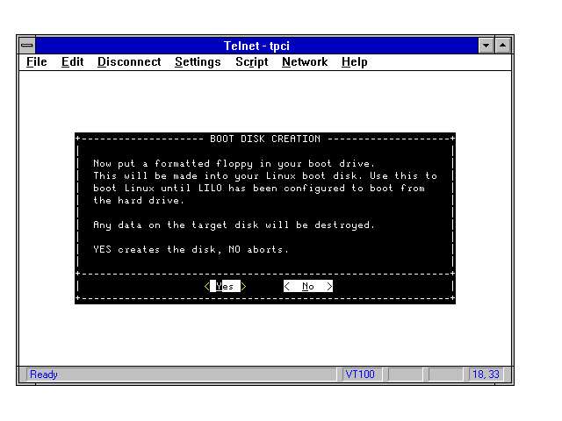Open the window control menu box
The width and height of the screenshot is (562, 421).
point(27,45)
